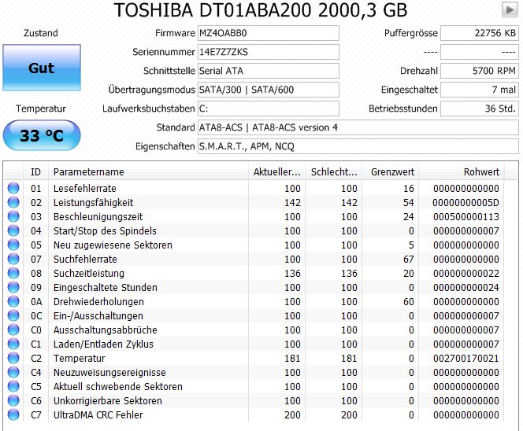Select the Start/Stop des Spindels parameter name
This screenshot has height=431, width=523.
105,230
